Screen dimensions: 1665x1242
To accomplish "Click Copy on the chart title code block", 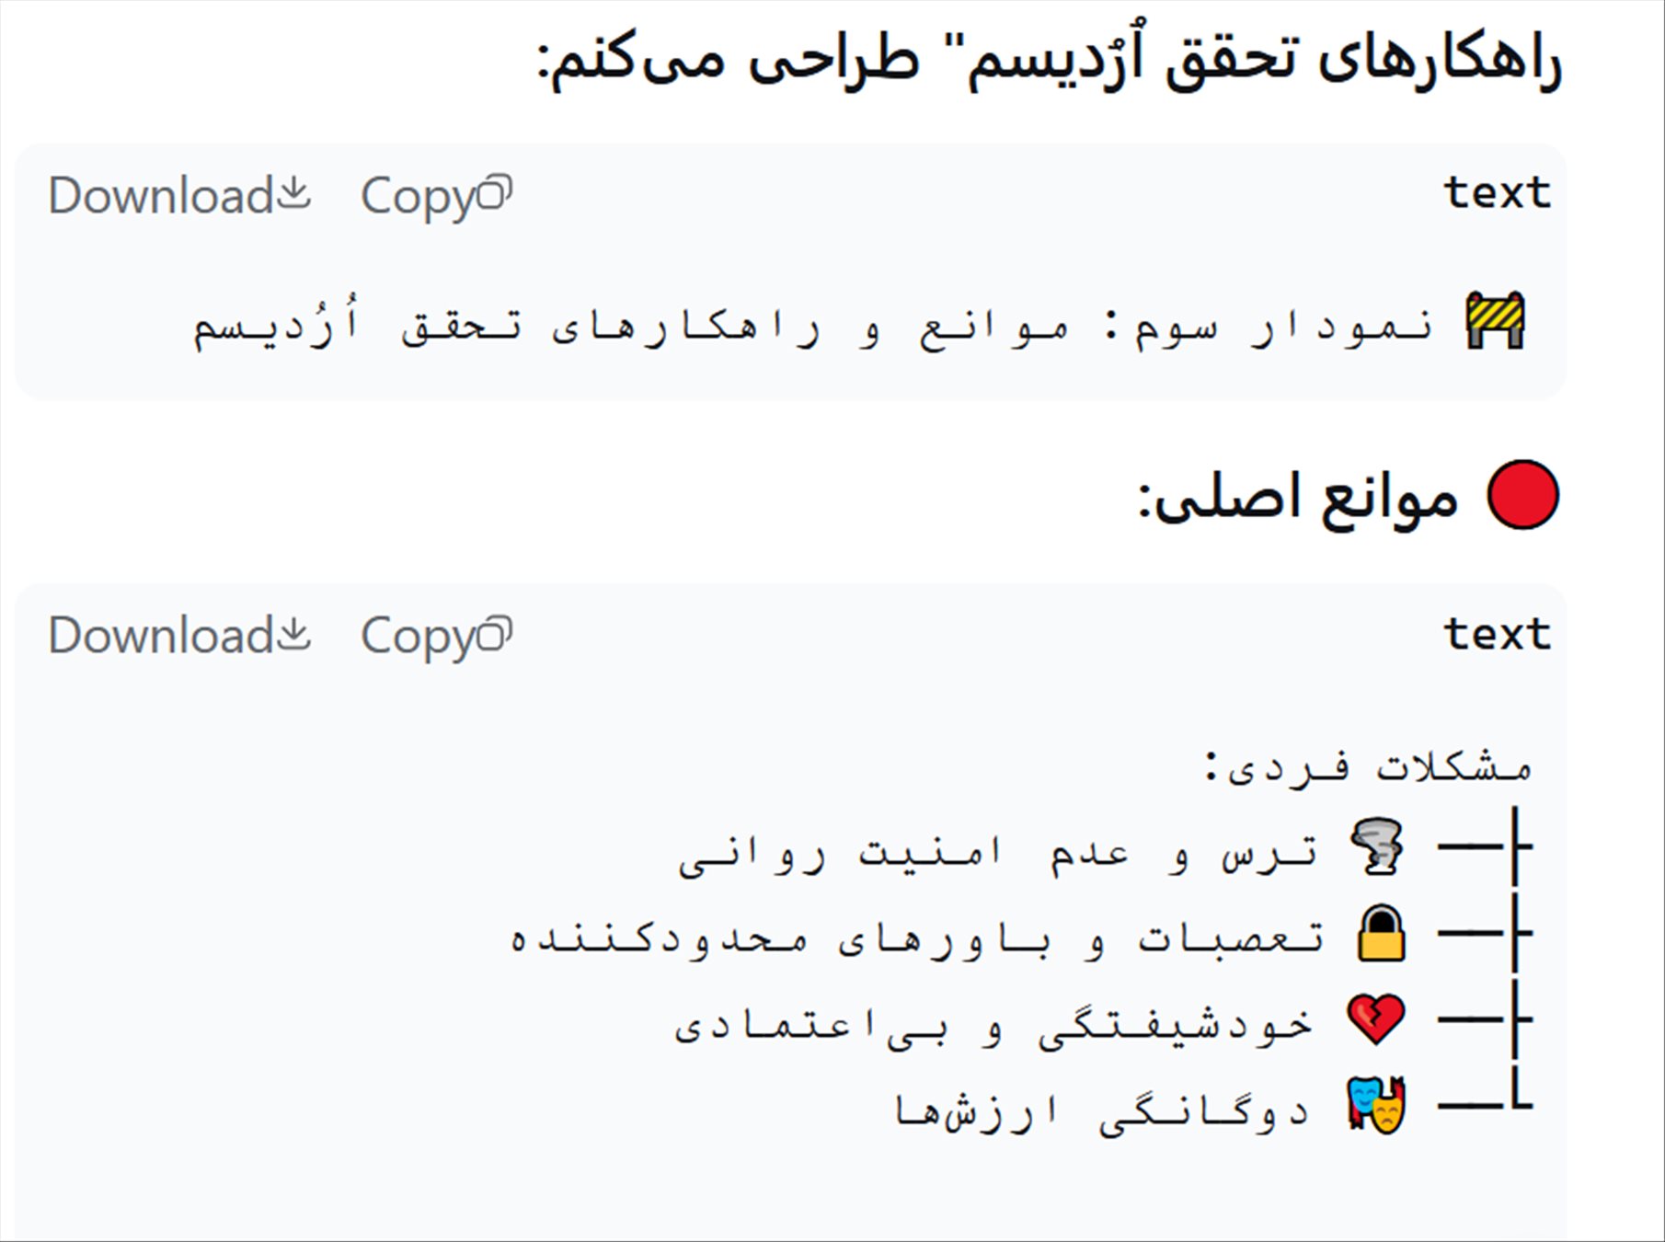I will point(435,196).
